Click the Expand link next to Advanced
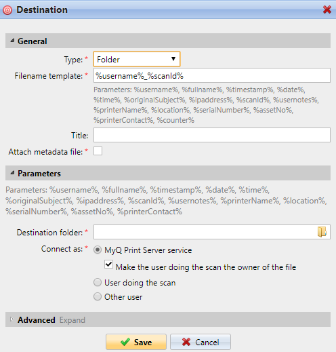Screen dimensions: 336x352 [x=72, y=320]
